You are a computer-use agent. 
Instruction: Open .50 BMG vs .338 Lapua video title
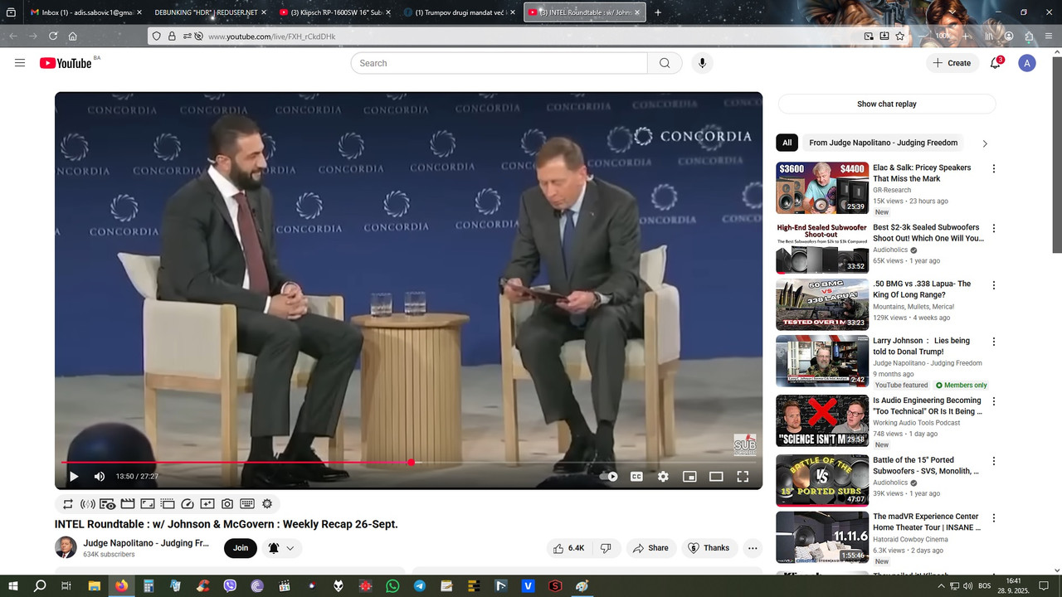pyautogui.click(x=922, y=289)
